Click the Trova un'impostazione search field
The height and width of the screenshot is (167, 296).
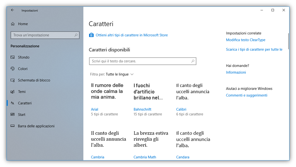point(42,35)
